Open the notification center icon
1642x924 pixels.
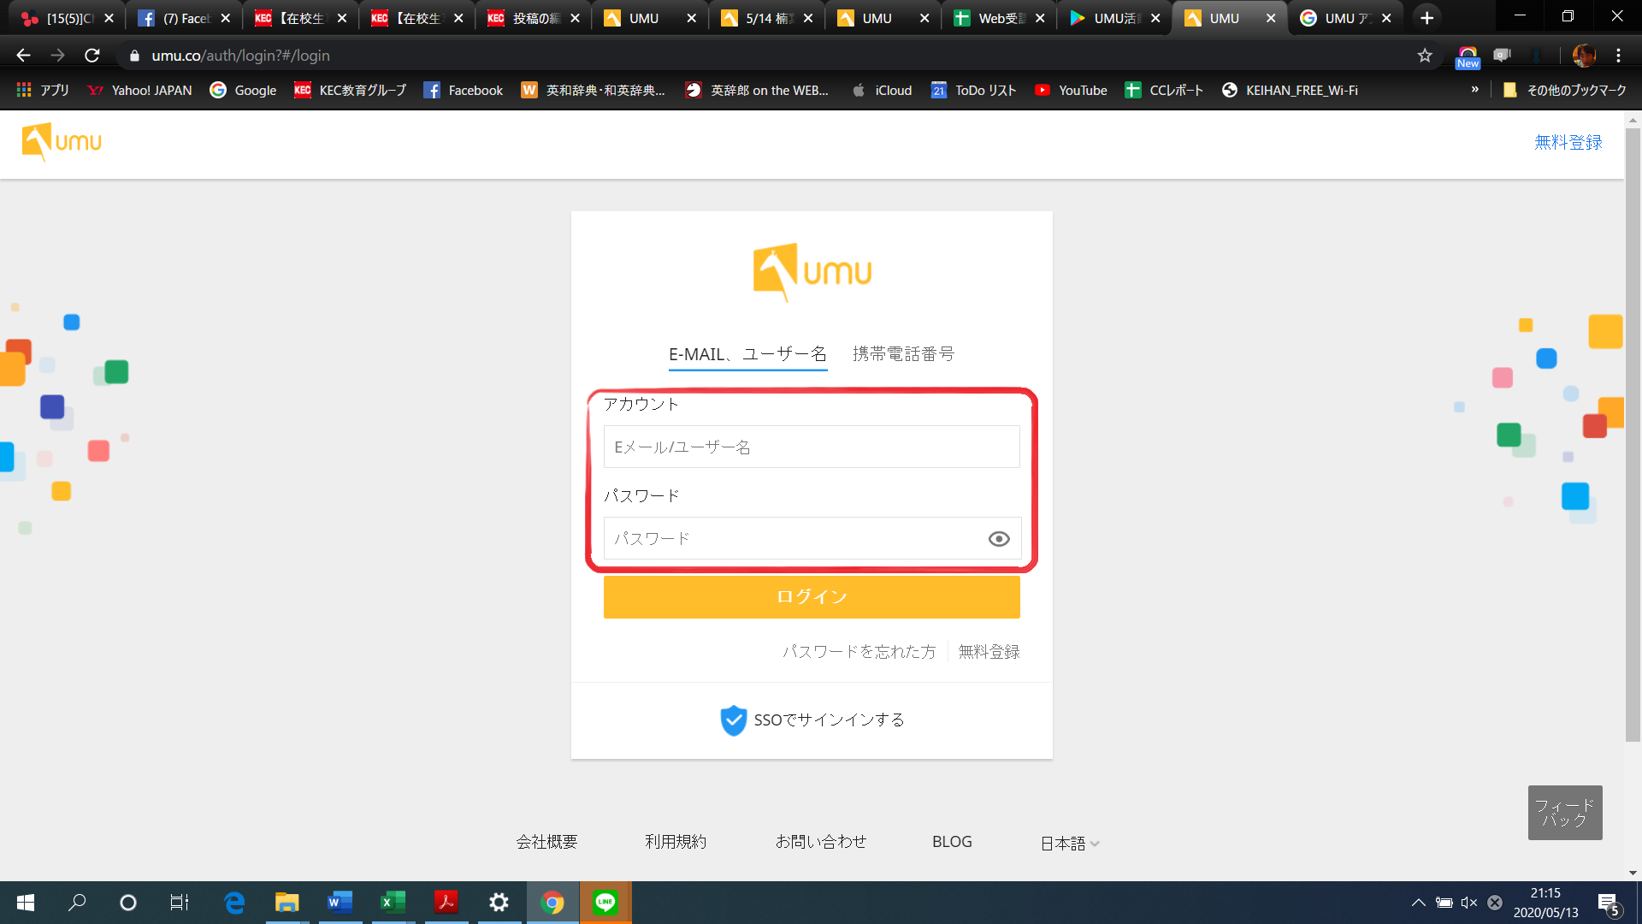(x=1609, y=903)
